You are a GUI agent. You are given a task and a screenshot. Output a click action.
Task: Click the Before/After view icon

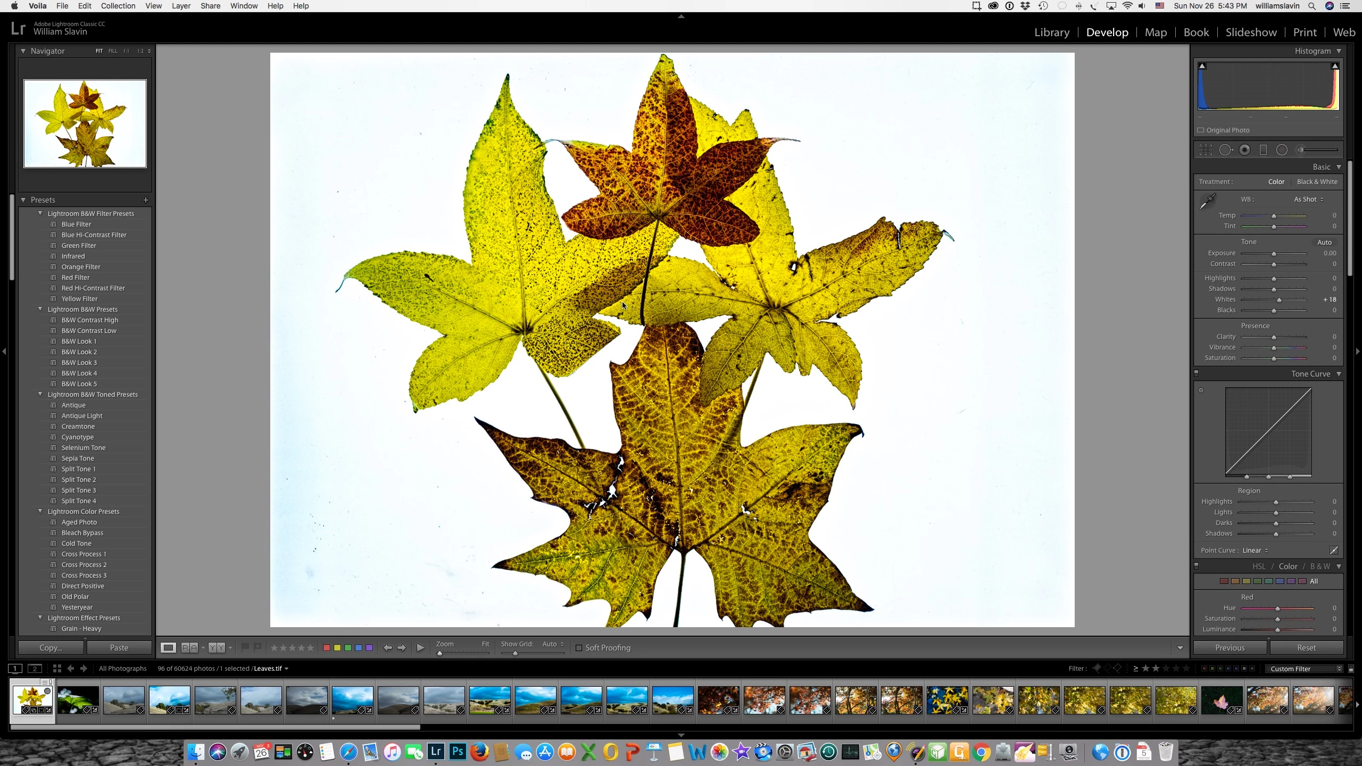[189, 647]
